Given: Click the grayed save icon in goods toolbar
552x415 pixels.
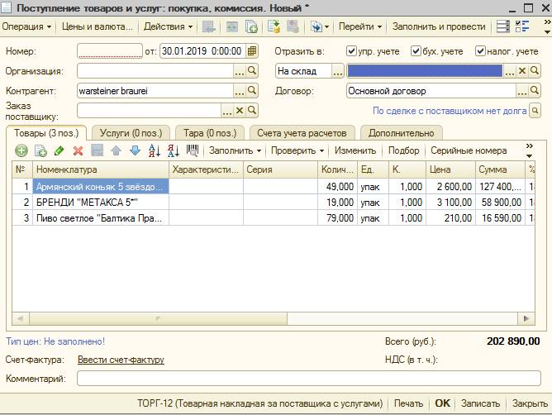Looking at the screenshot, I should pos(98,150).
